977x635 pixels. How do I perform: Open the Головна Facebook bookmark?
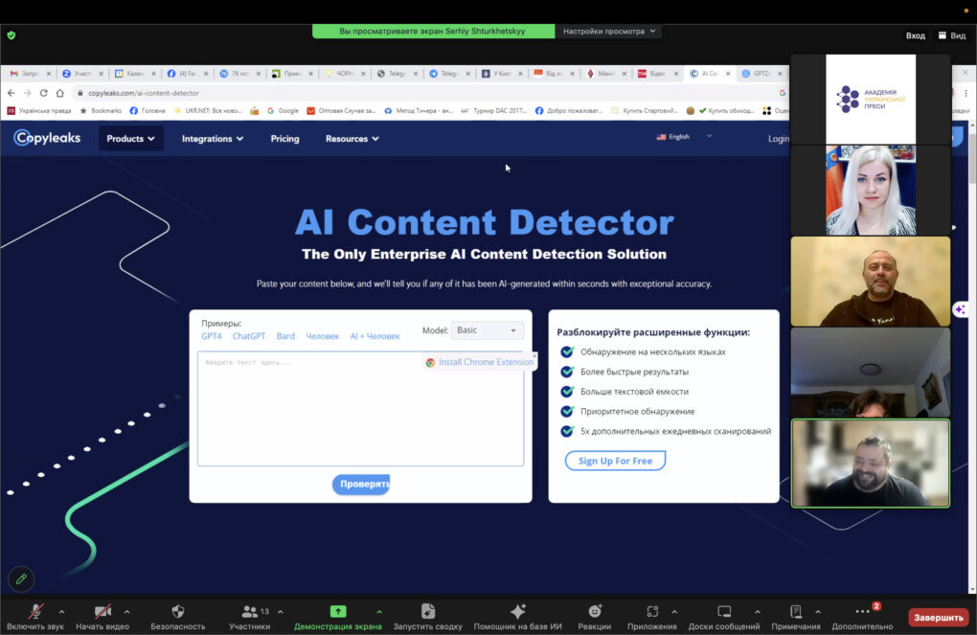pos(148,111)
